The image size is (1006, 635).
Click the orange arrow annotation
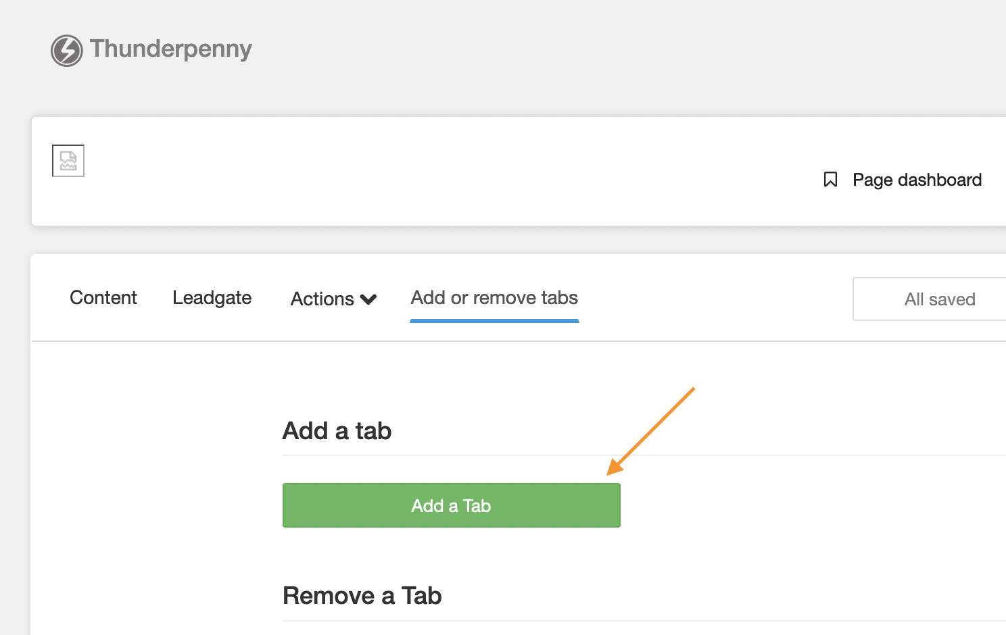651,431
